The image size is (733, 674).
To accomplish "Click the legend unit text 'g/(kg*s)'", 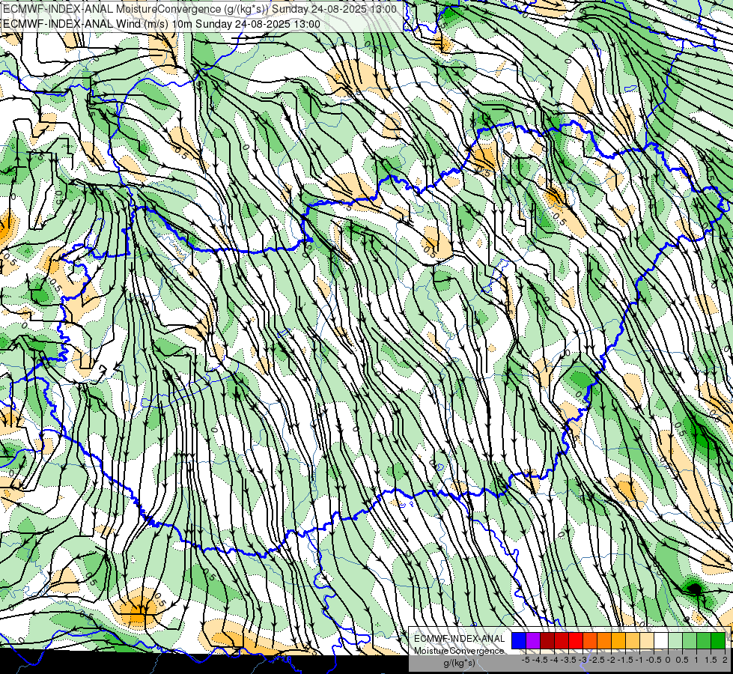I will pos(459,663).
